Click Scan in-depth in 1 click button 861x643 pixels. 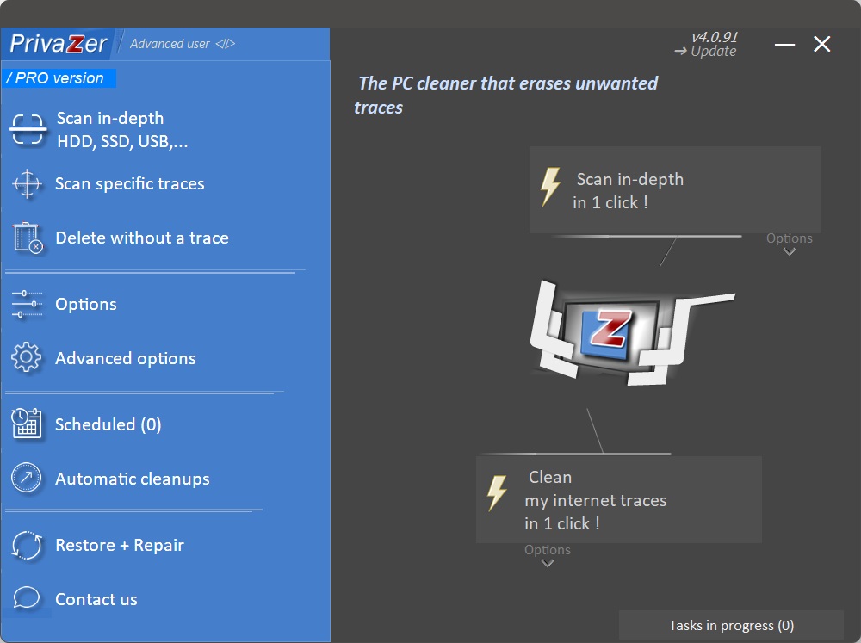675,190
